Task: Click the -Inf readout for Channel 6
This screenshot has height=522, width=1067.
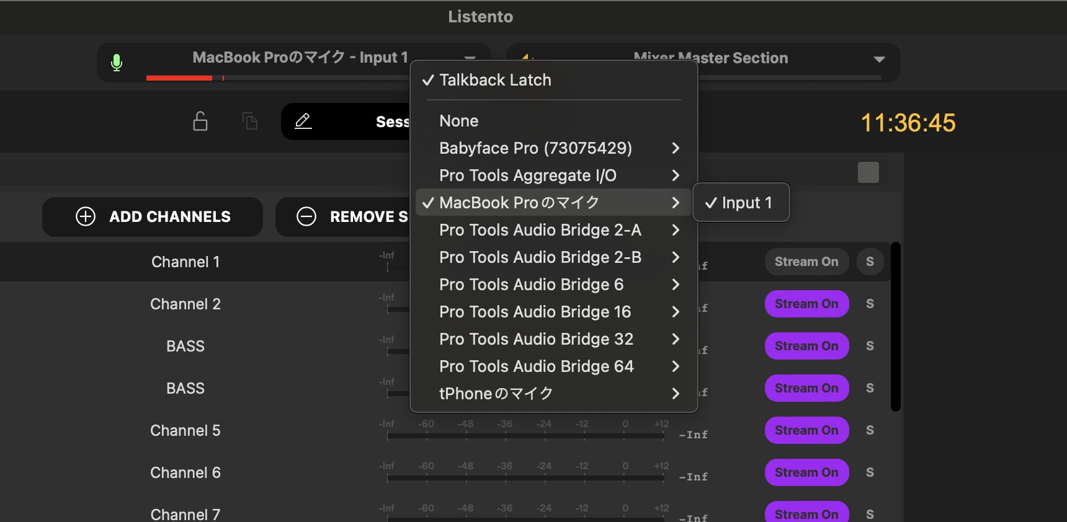Action: coord(693,477)
